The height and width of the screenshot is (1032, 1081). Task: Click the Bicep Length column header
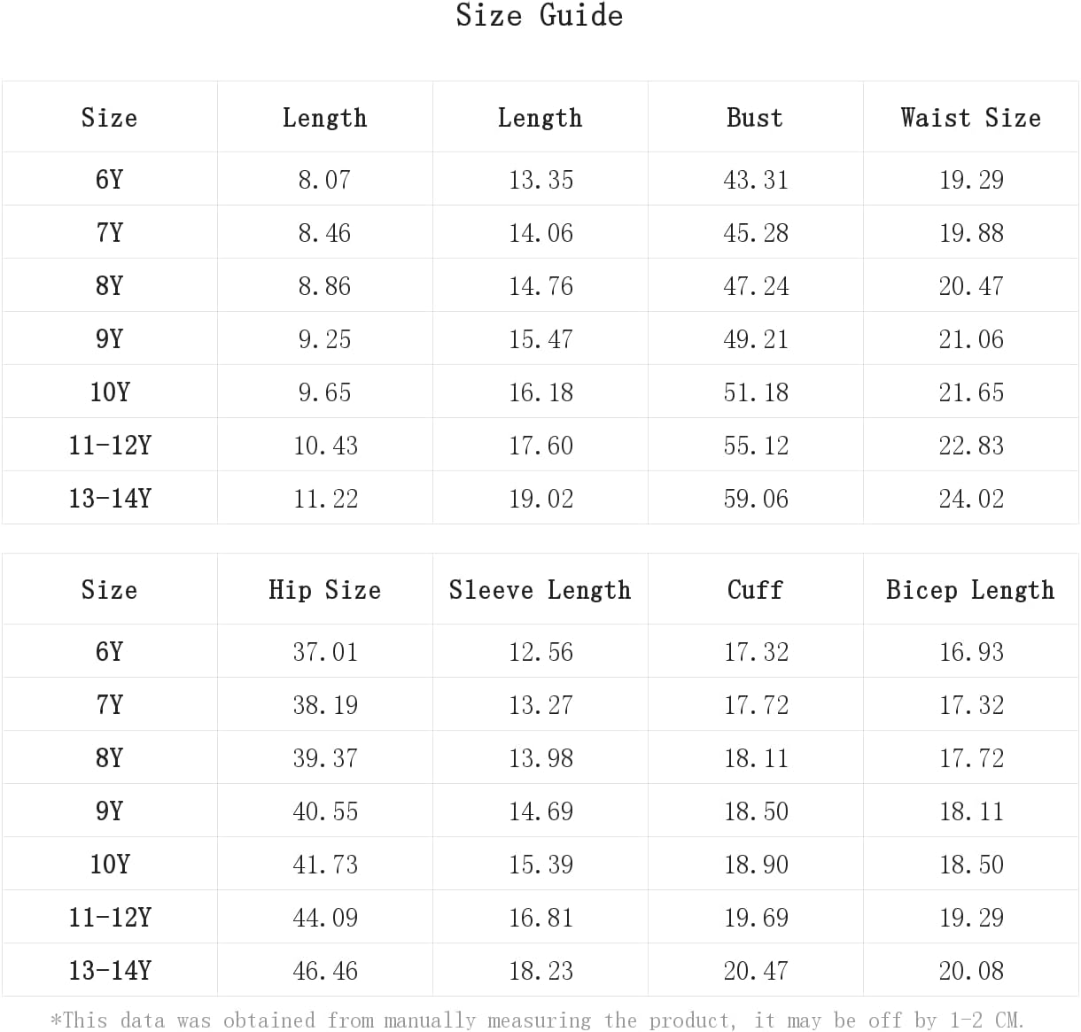point(971,590)
